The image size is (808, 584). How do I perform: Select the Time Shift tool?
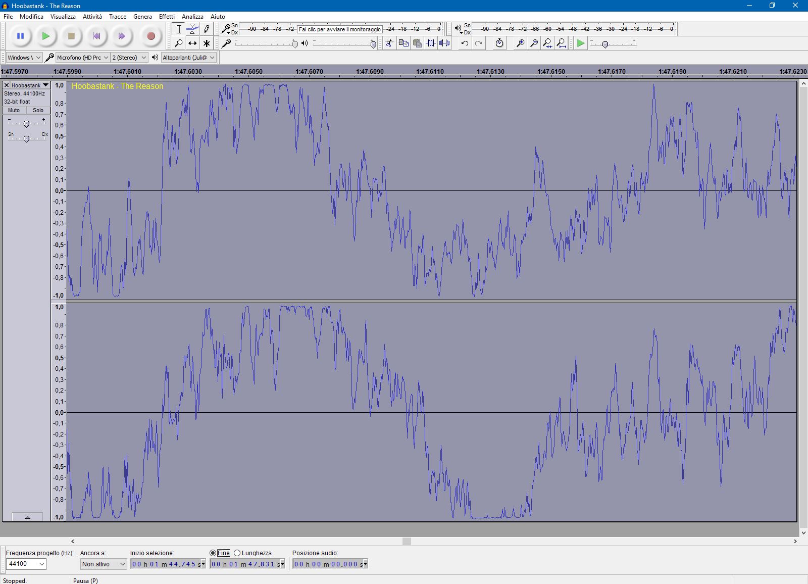[192, 43]
